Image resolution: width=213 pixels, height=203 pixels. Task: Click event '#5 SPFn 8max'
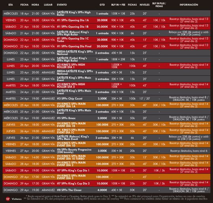(66, 118)
